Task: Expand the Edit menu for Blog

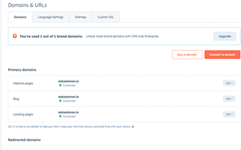Action: click(x=229, y=99)
